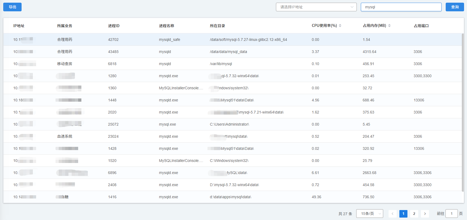
Task: Click the 进程名称 column header
Action: [167, 26]
